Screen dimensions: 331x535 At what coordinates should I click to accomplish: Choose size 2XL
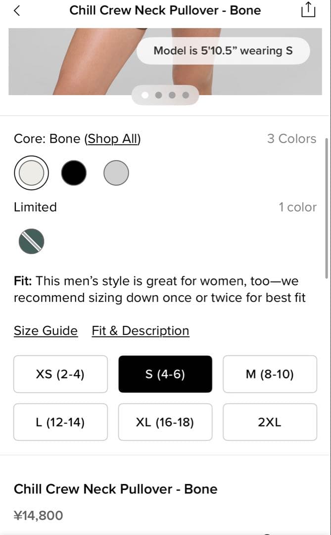pos(270,422)
